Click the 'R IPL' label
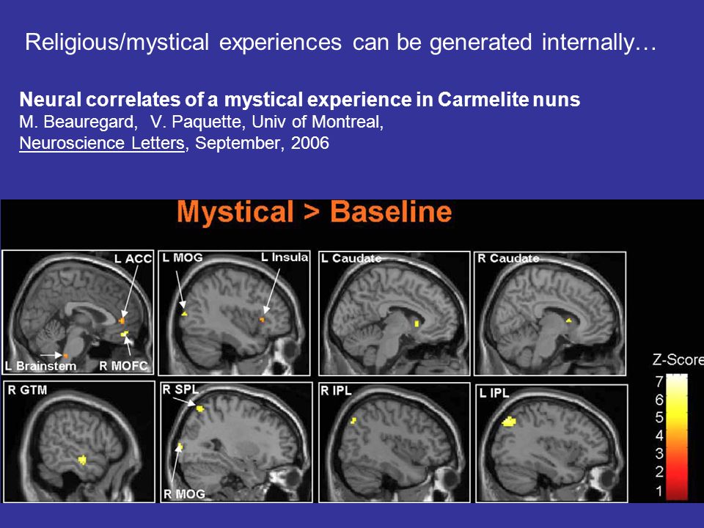 click(x=337, y=391)
